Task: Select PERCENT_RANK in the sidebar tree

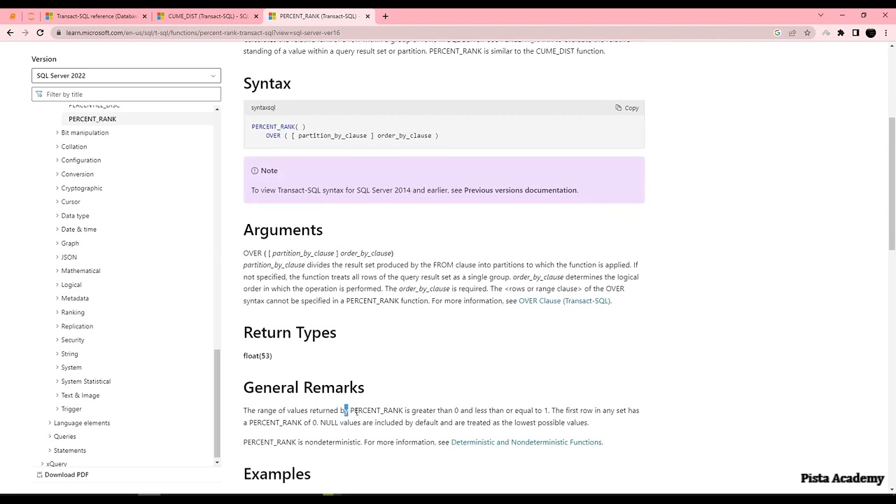Action: 92,119
